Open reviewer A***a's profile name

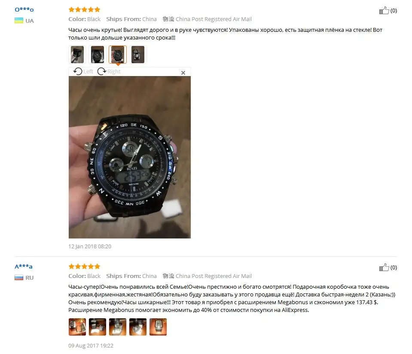click(23, 266)
